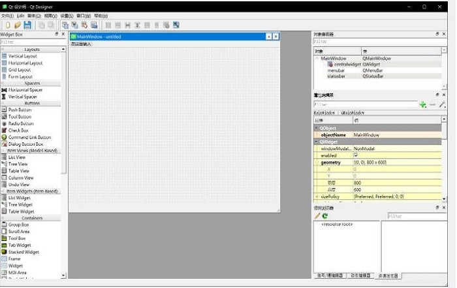Toggle the enabled property checkbox
This screenshot has width=457, height=288.
click(x=356, y=155)
